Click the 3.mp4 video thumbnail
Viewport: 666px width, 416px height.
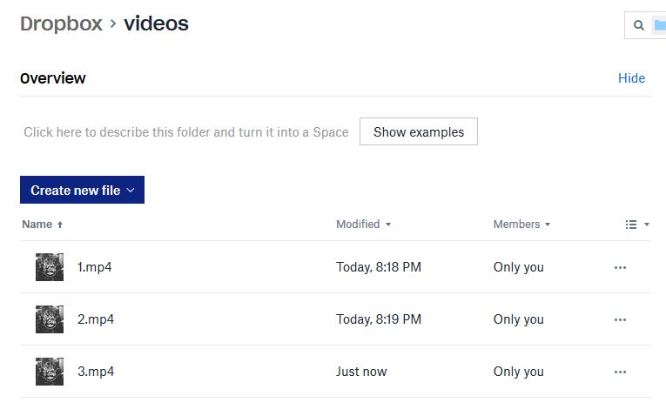coord(50,372)
